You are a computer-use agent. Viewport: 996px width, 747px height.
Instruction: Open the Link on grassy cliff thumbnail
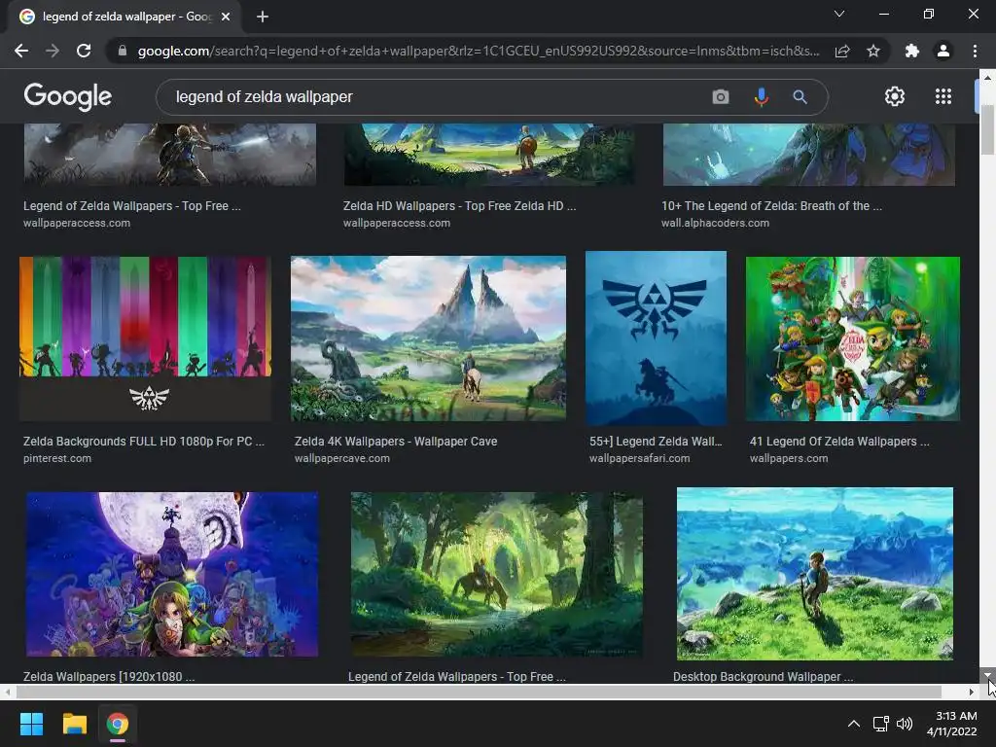point(815,574)
